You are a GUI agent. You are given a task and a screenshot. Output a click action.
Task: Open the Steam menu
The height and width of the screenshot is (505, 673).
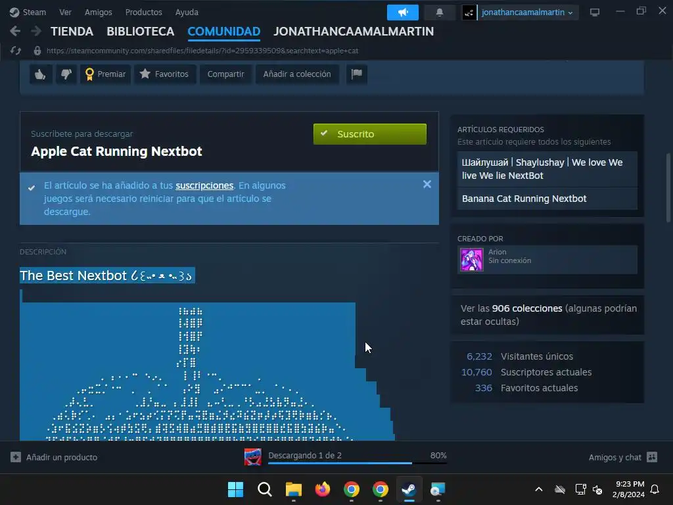tap(34, 12)
